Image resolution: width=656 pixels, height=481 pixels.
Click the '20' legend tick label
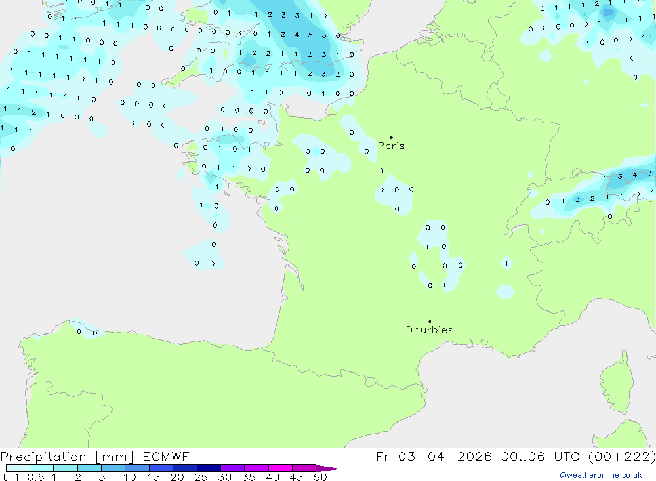tap(177, 477)
